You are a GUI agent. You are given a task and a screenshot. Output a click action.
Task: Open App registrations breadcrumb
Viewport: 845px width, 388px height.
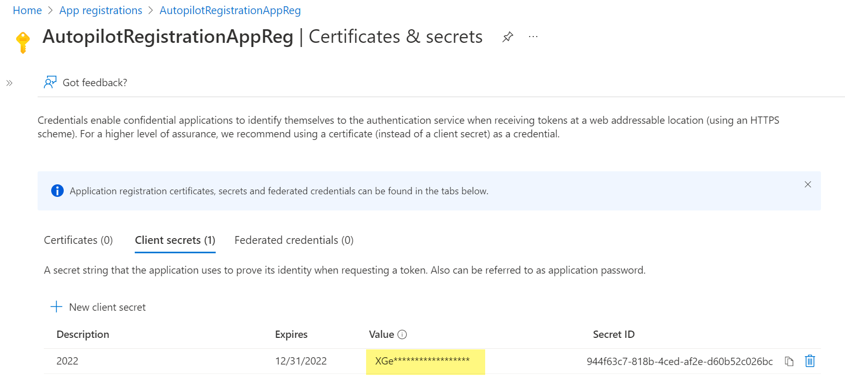(x=101, y=10)
